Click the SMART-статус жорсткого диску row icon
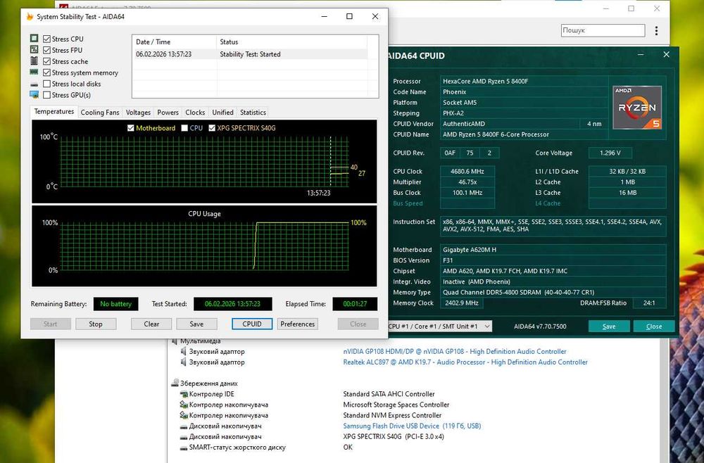Image resolution: width=704 pixels, height=463 pixels. 184,448
